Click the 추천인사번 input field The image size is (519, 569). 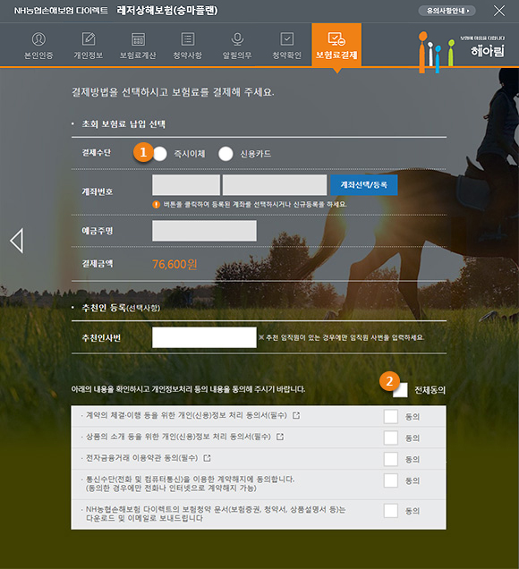(204, 337)
